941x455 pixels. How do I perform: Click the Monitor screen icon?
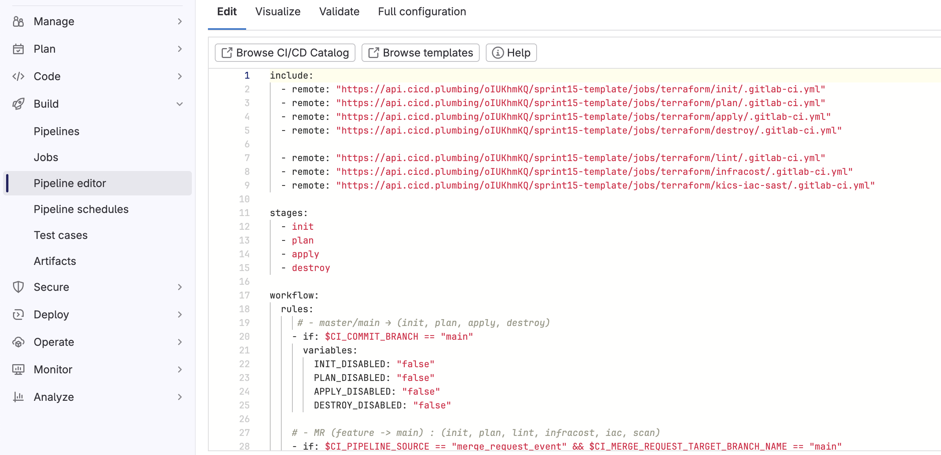18,369
